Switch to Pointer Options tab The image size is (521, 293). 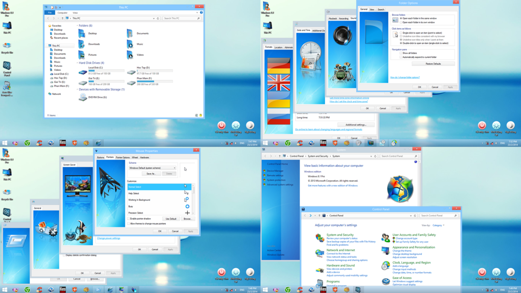tap(123, 157)
